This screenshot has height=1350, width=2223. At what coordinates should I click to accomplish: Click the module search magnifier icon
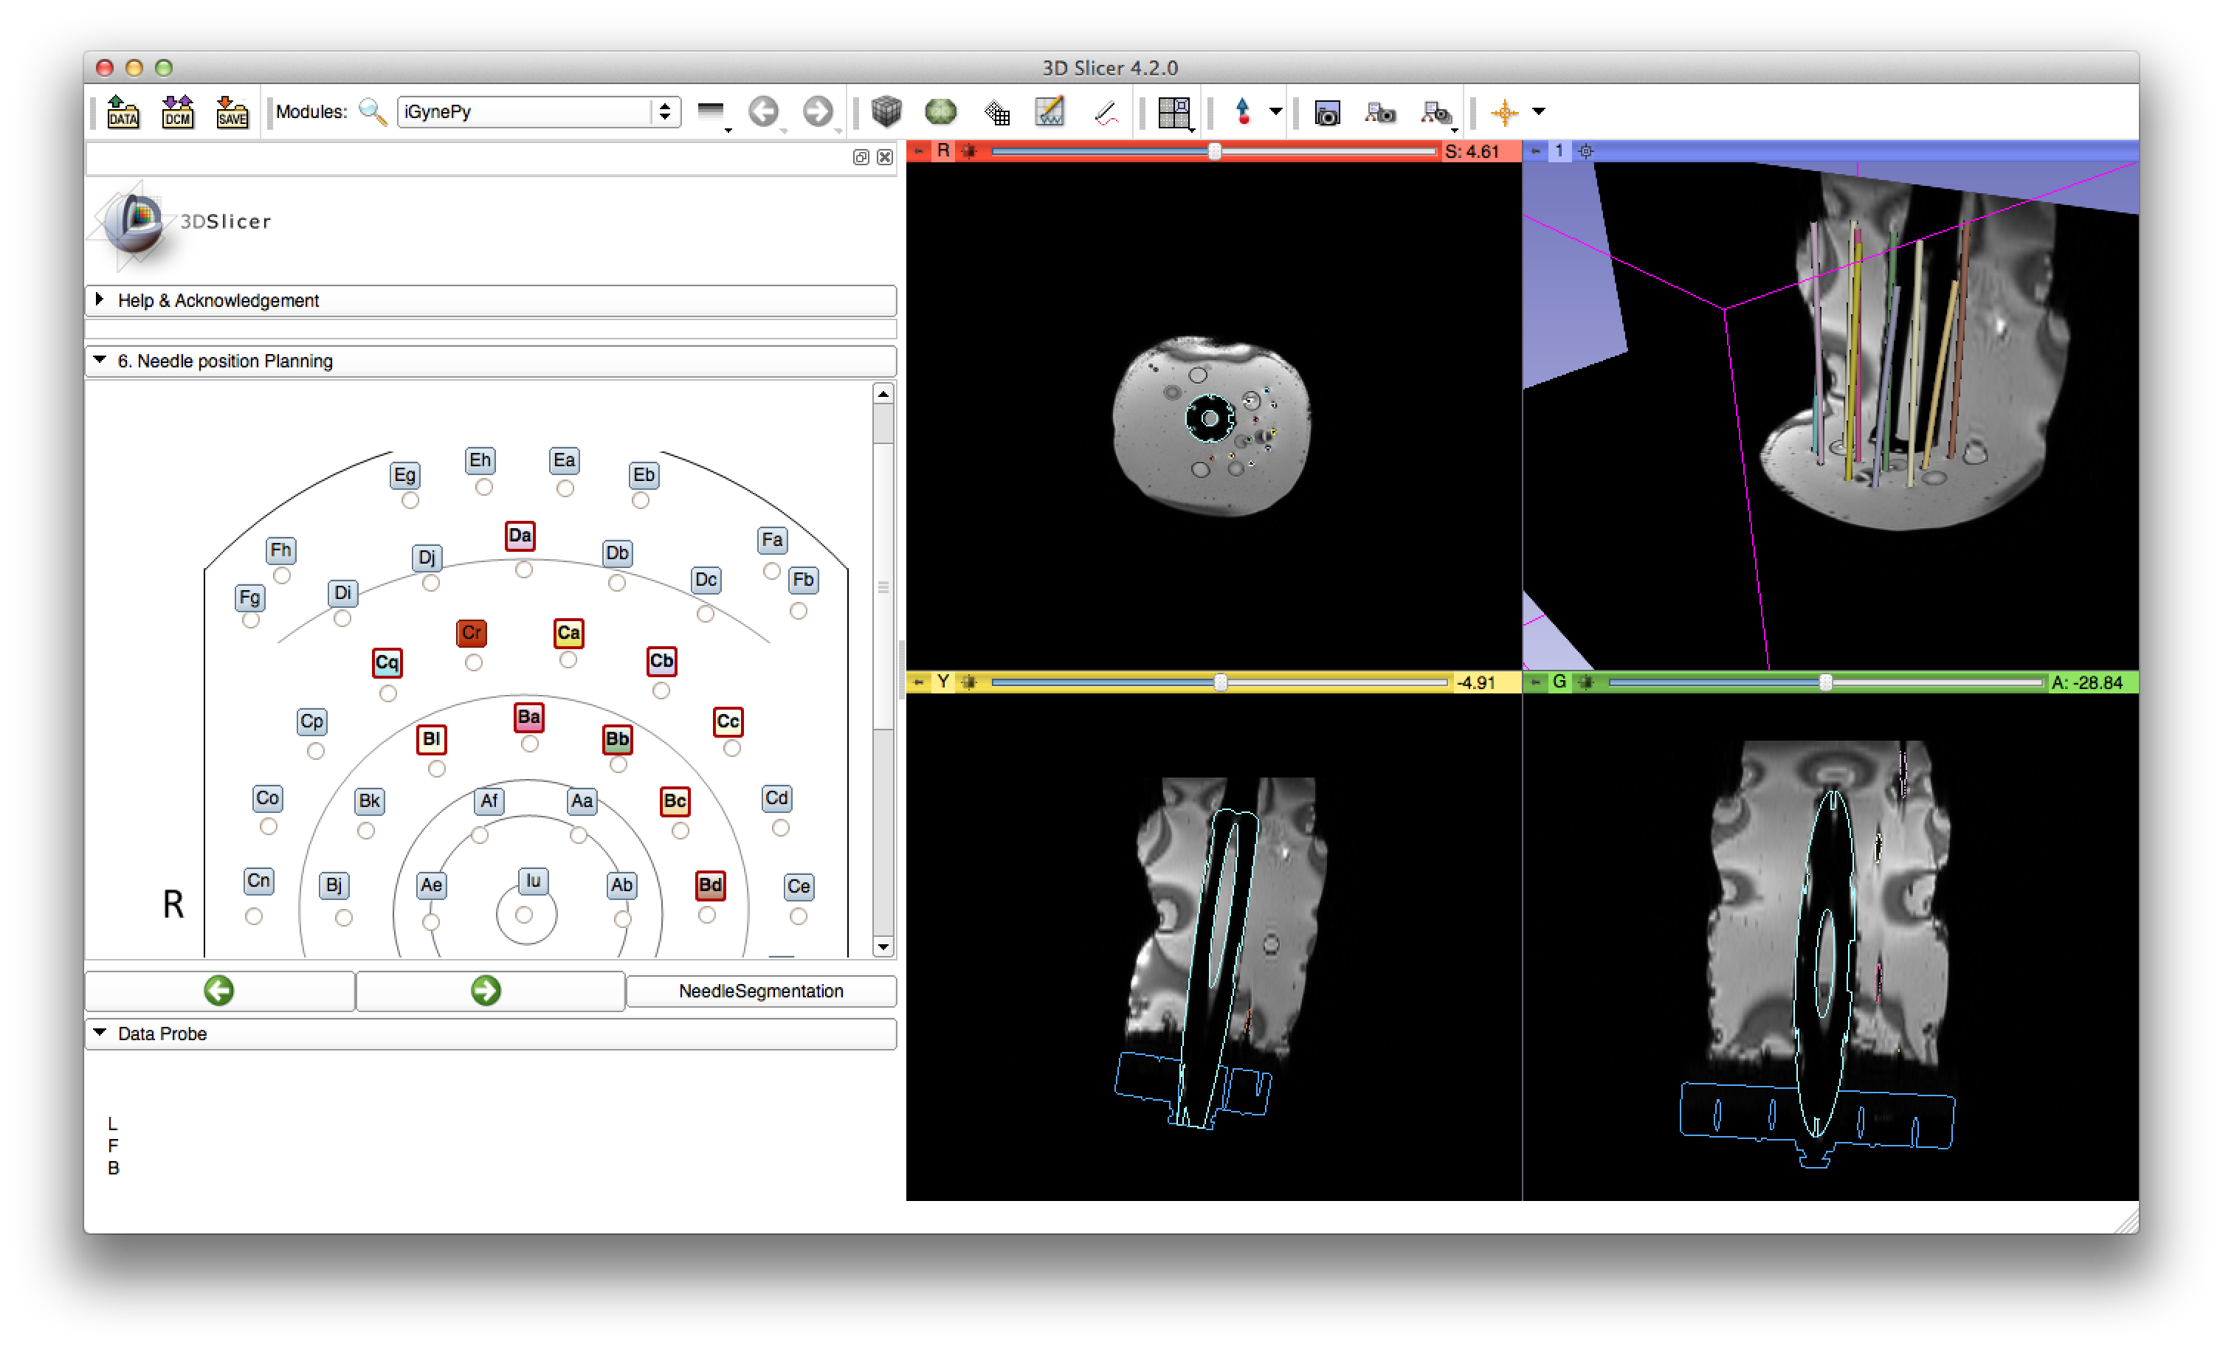click(373, 112)
